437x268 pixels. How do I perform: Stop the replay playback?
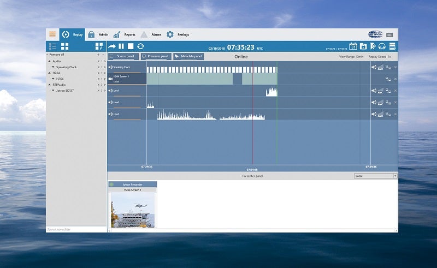(131, 47)
